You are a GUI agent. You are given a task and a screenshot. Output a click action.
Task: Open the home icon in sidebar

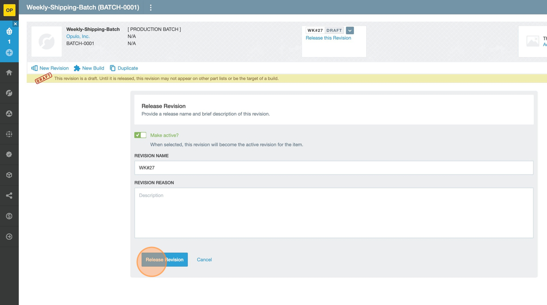[x=9, y=73]
